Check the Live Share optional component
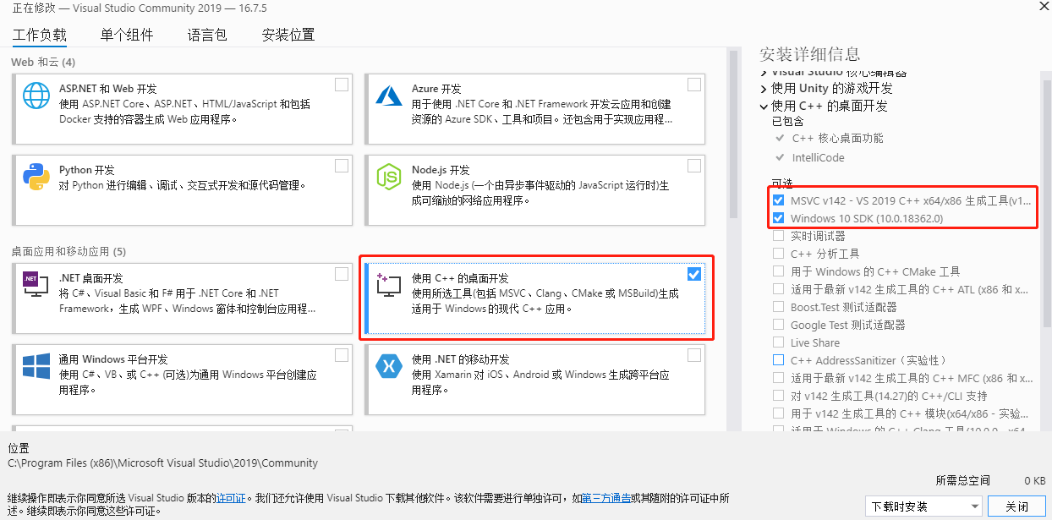 click(778, 342)
